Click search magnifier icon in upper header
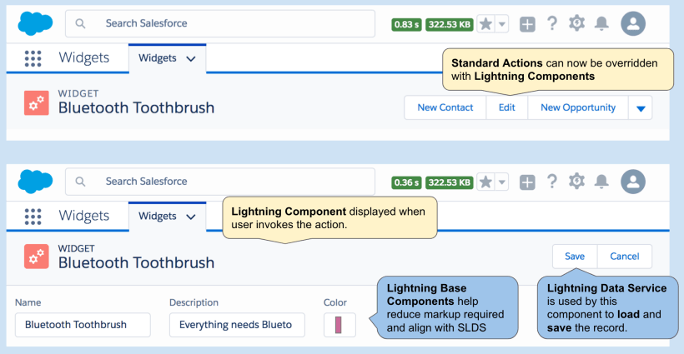The height and width of the screenshot is (354, 684). click(x=80, y=23)
